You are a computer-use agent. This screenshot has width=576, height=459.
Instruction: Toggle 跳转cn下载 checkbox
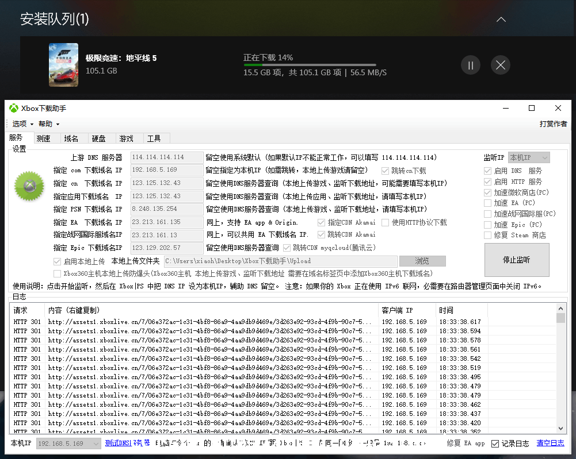(x=385, y=171)
